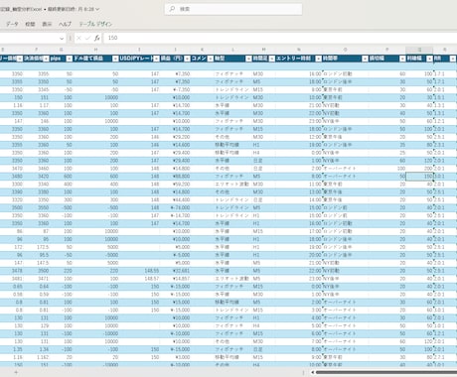Select column N header
457x377 pixels.
(x=299, y=50)
